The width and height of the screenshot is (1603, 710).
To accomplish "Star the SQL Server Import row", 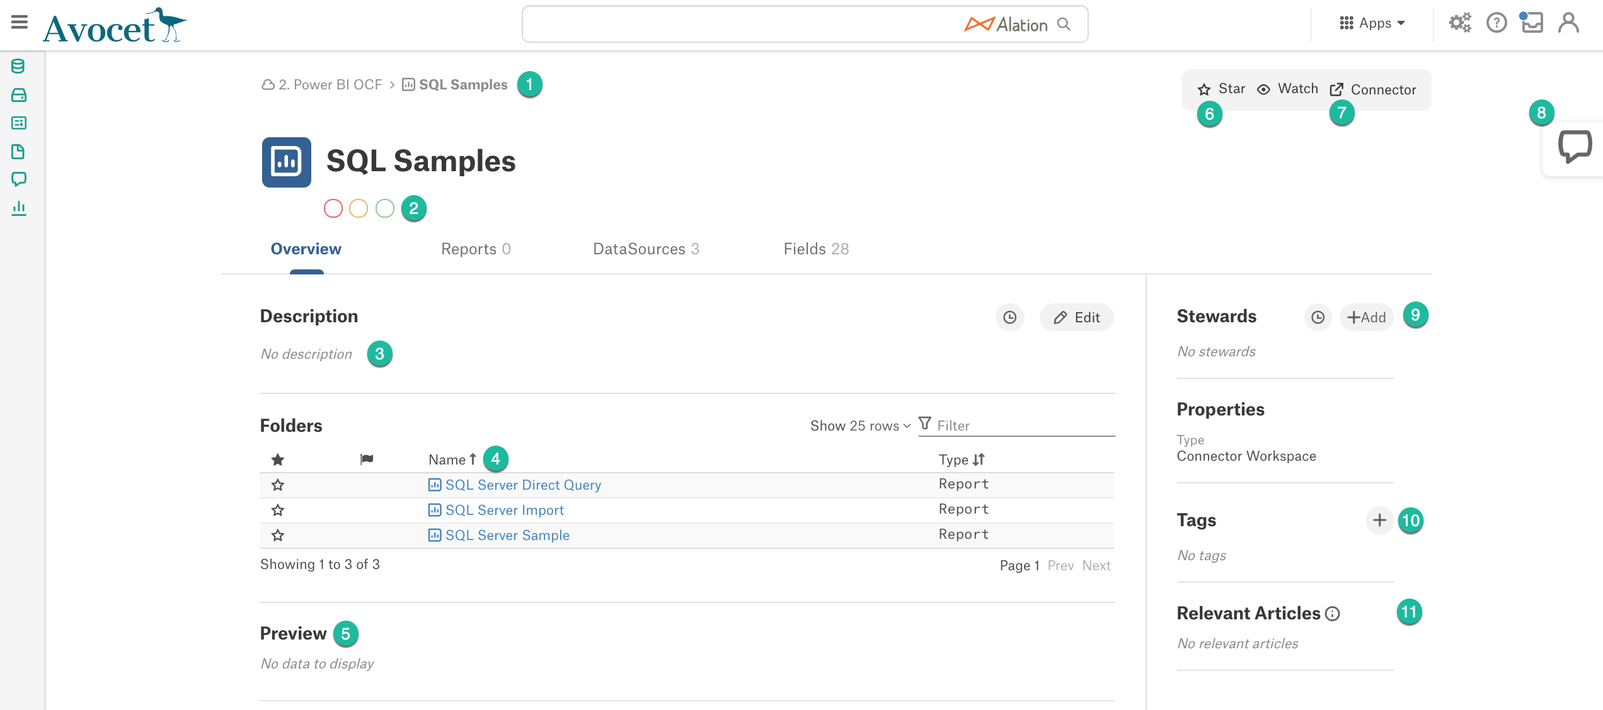I will (x=278, y=510).
